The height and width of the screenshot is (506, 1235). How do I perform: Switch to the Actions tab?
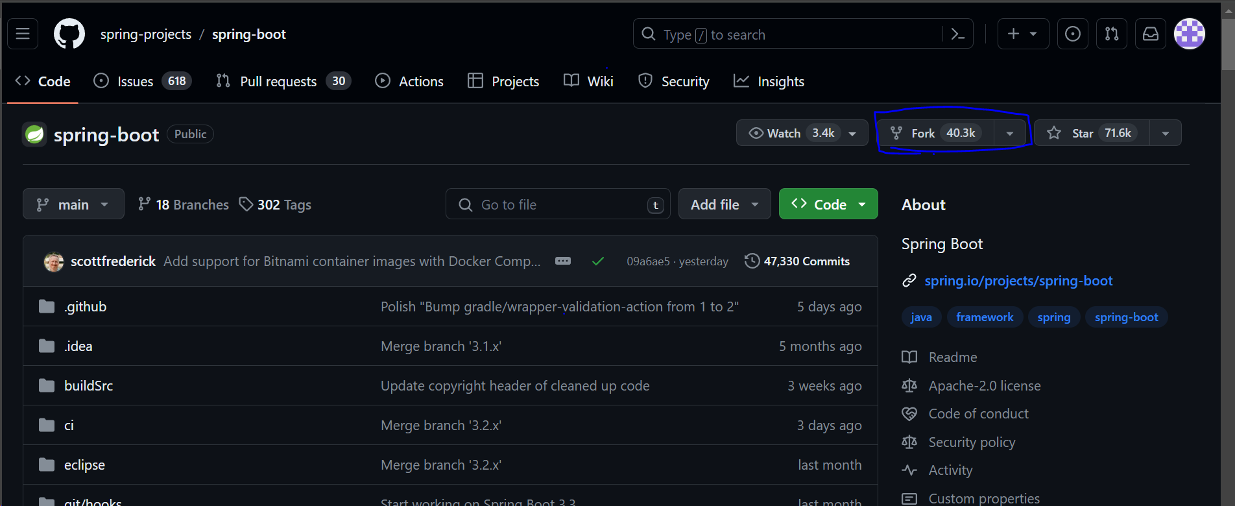pos(409,81)
